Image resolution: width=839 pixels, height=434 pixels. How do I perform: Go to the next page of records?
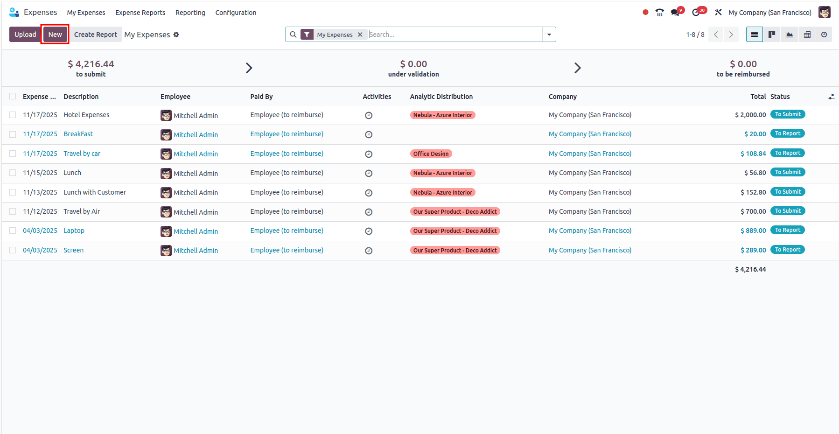click(731, 34)
